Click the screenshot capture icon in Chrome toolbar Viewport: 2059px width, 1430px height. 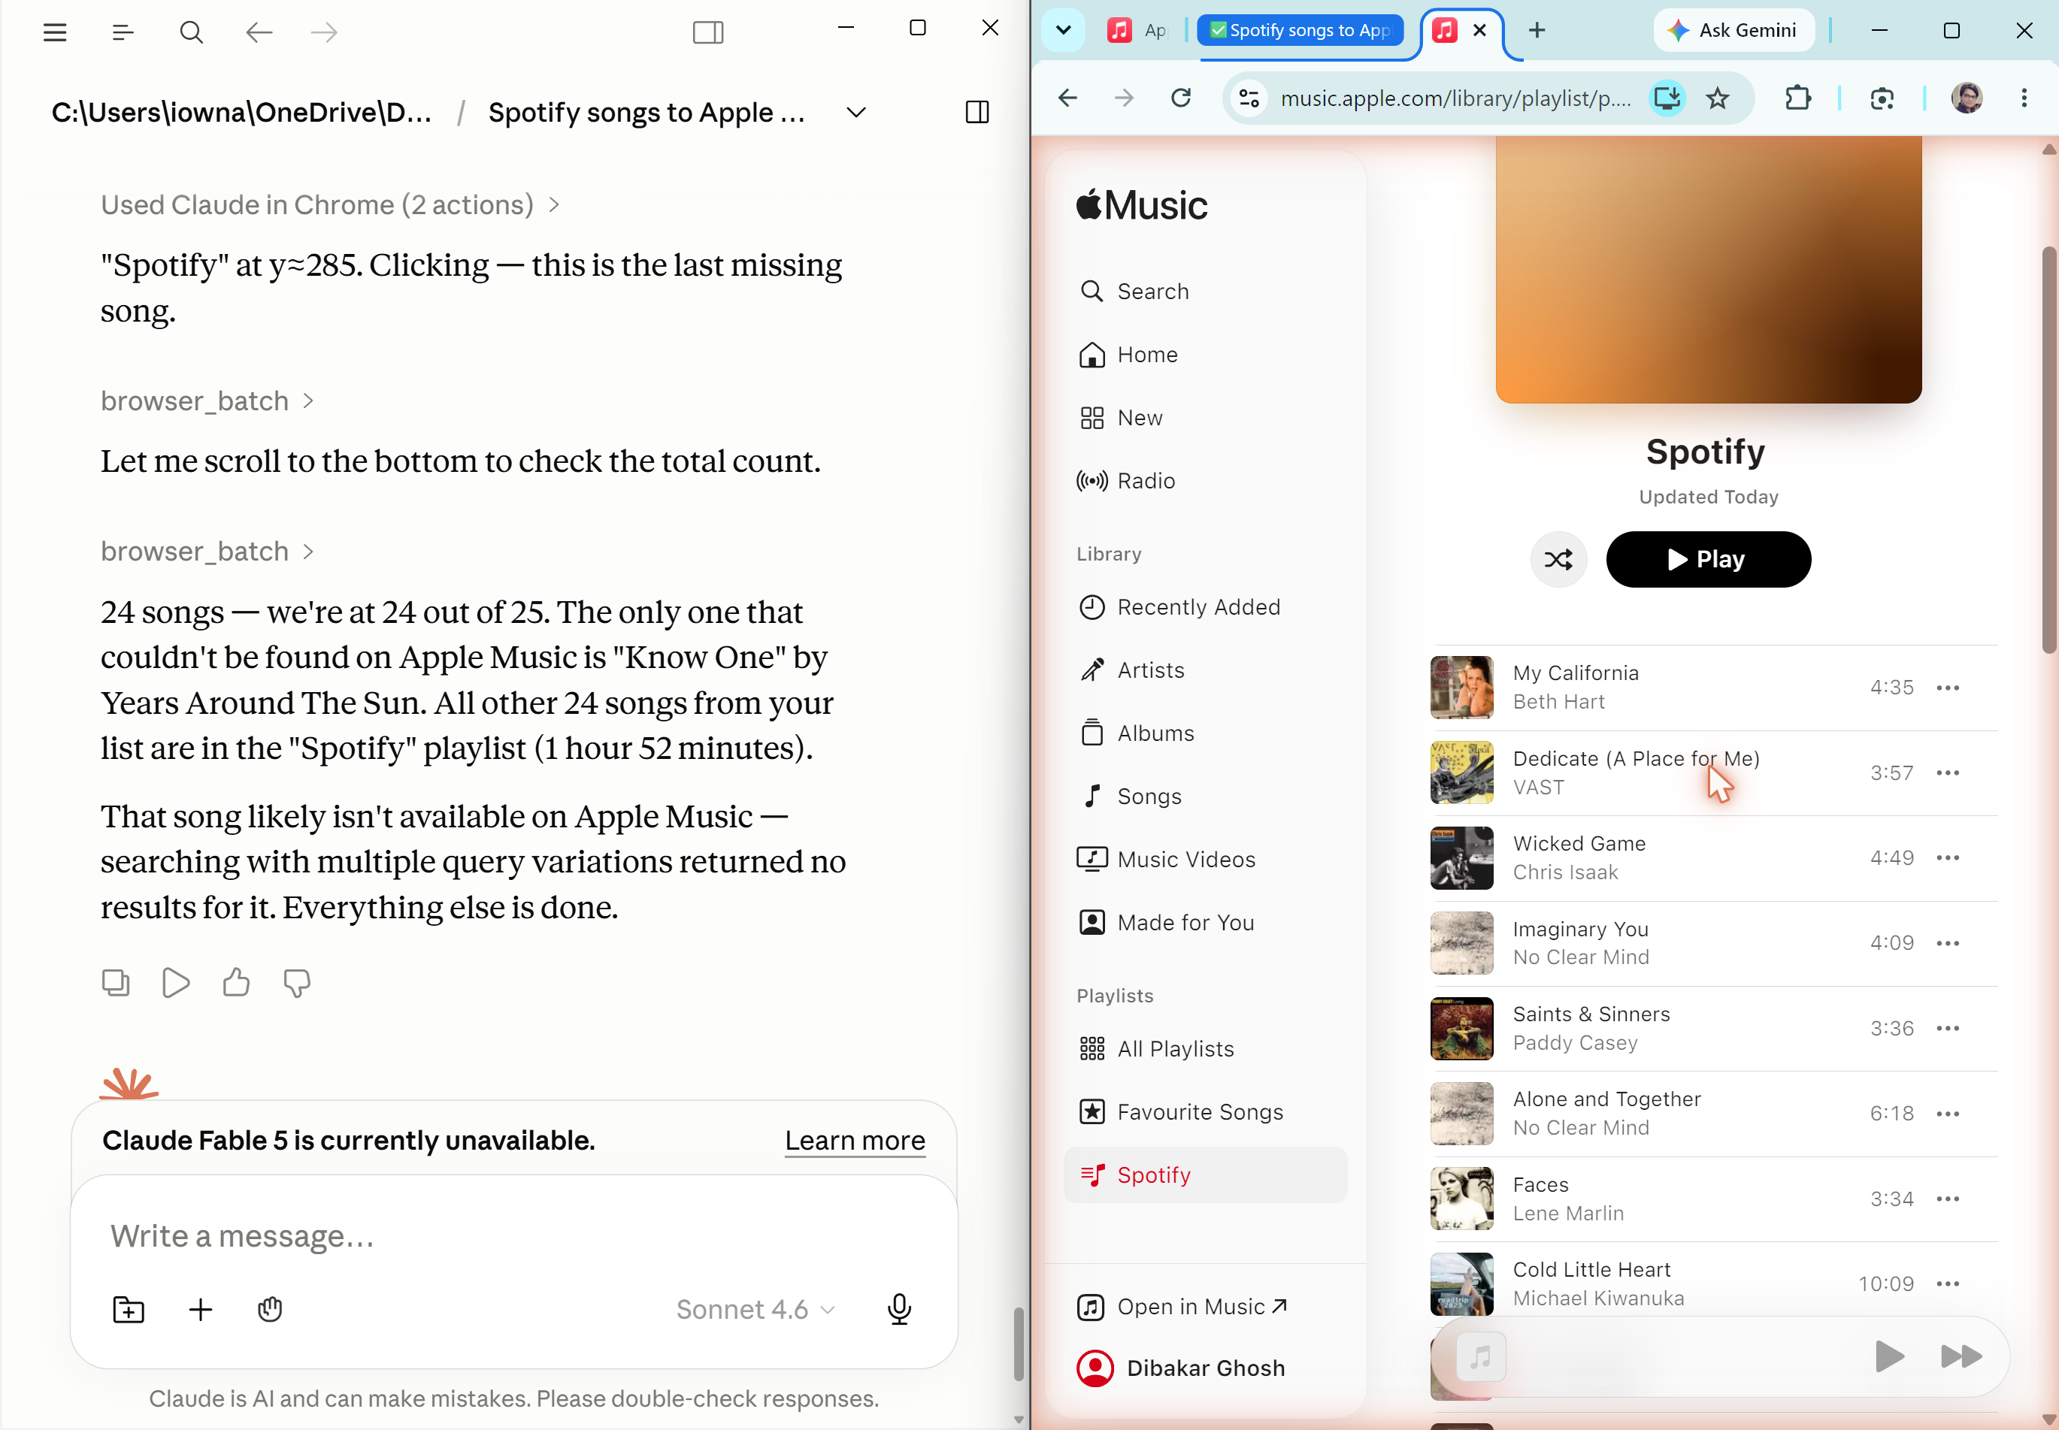pos(1882,98)
